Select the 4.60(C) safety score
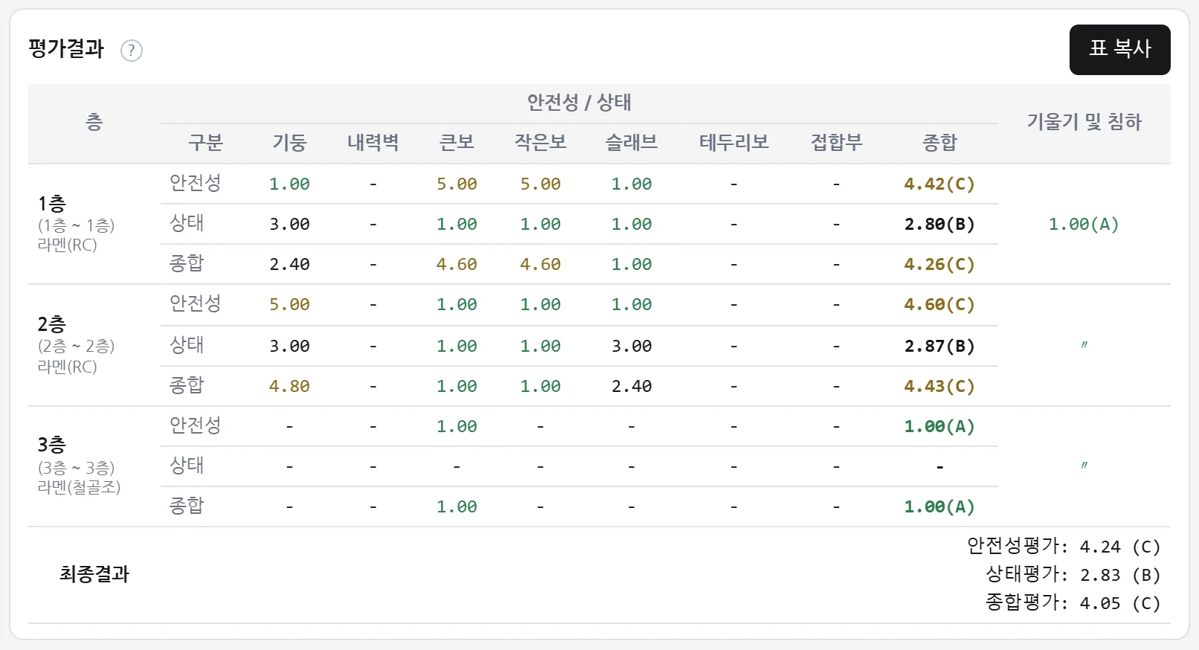The width and height of the screenshot is (1199, 650). pos(939,304)
